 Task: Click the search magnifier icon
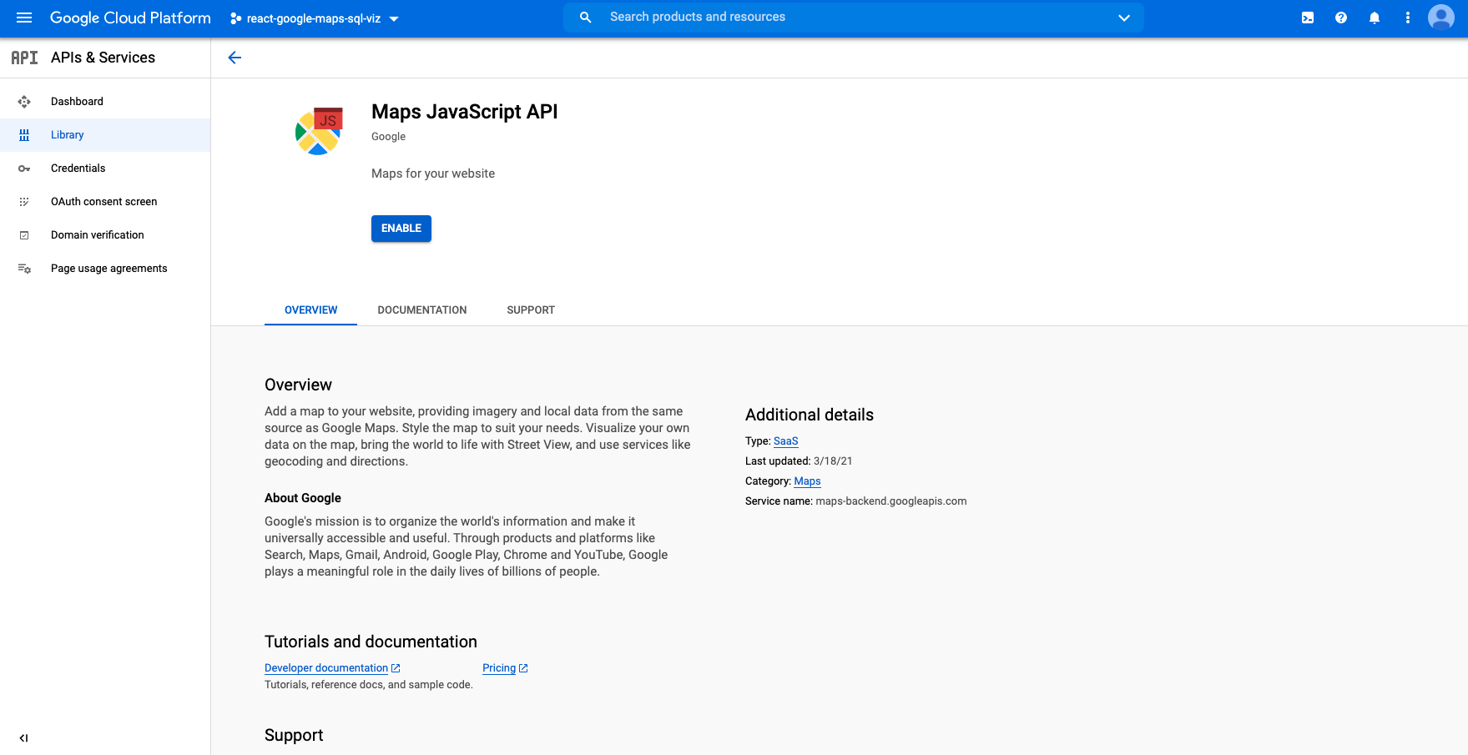586,18
